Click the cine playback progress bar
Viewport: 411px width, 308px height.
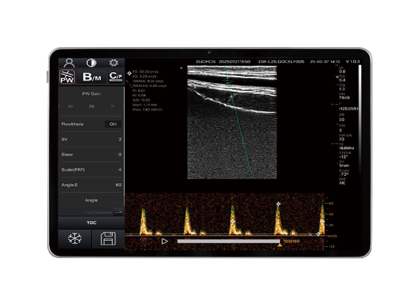[x=228, y=241]
